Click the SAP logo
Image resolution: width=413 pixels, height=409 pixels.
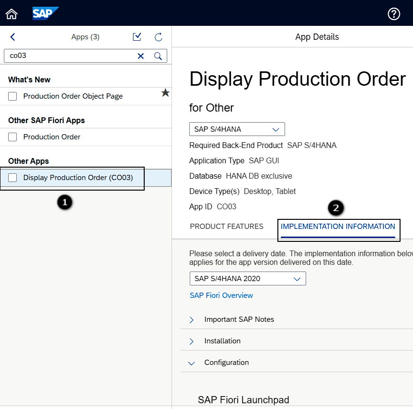46,13
